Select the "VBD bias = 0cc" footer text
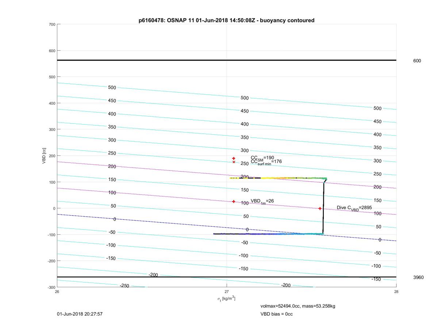This screenshot has height=323, width=438. pos(277,314)
